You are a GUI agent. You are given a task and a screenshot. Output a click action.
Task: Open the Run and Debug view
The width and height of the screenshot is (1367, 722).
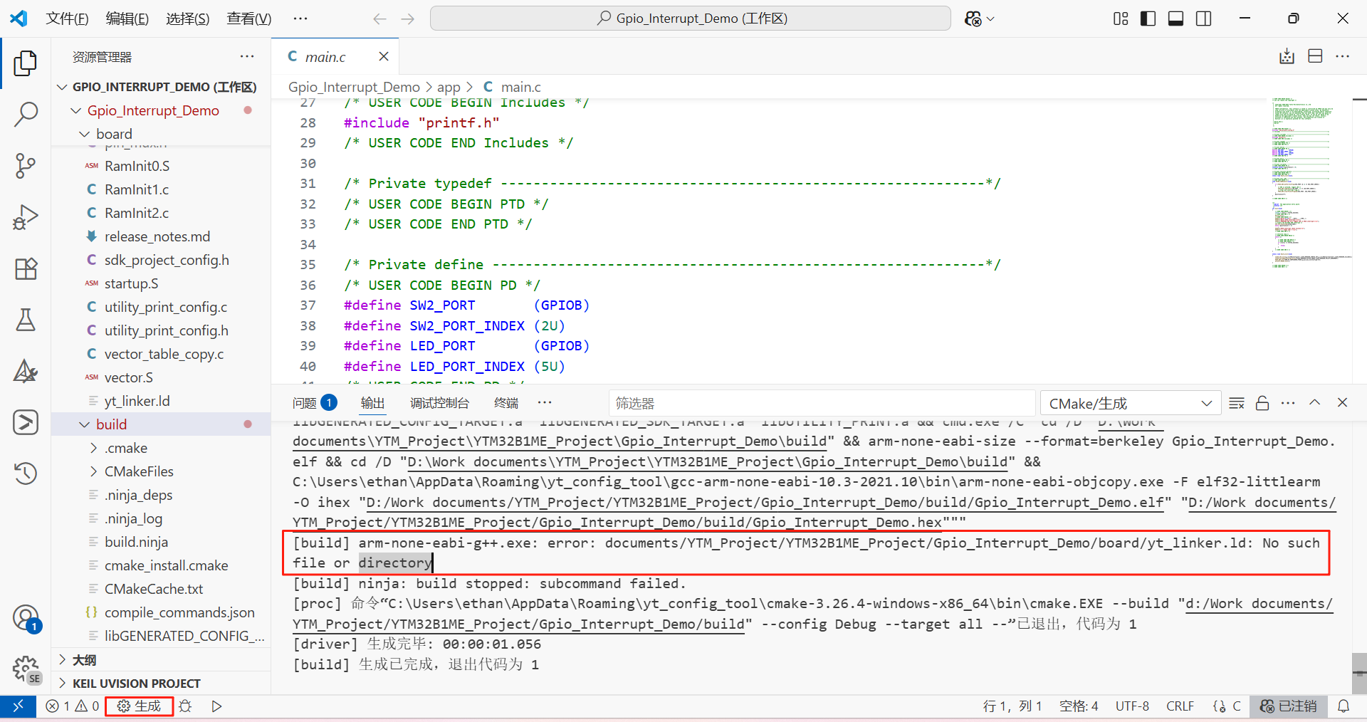coord(26,217)
